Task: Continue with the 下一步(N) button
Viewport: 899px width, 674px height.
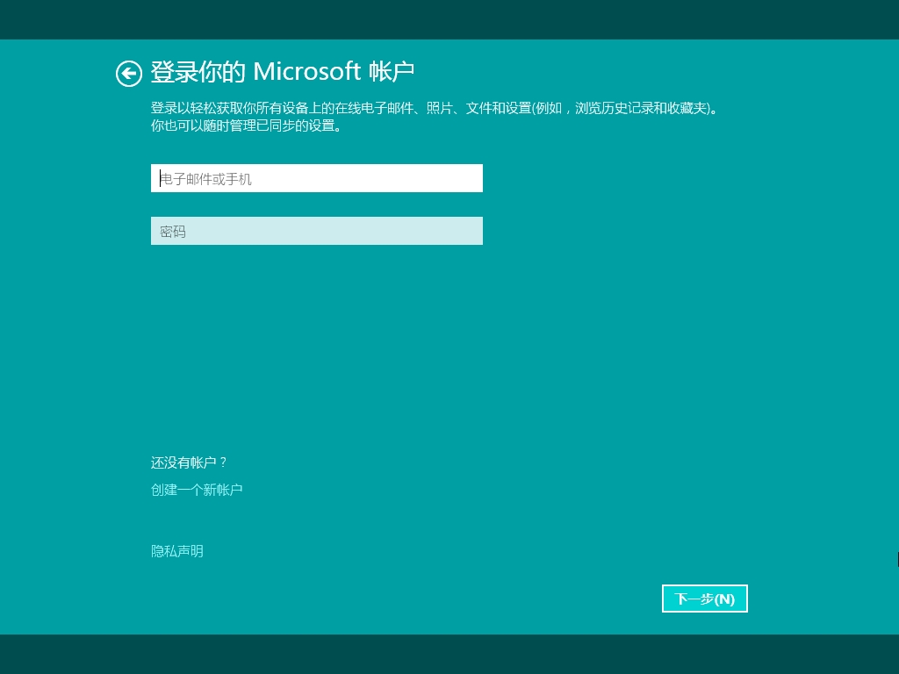Action: pos(705,599)
